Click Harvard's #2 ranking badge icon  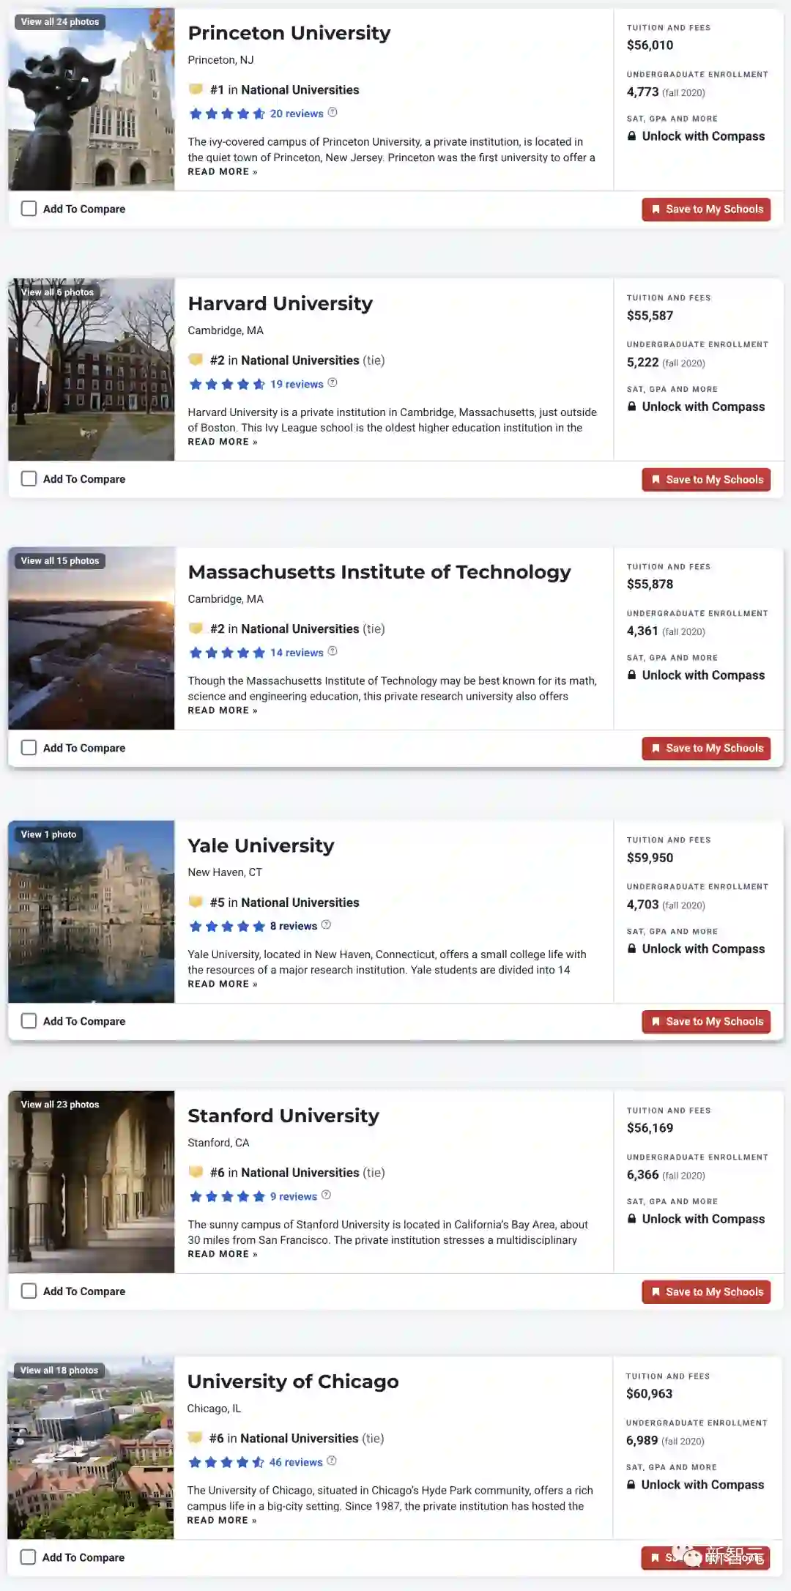pos(196,360)
